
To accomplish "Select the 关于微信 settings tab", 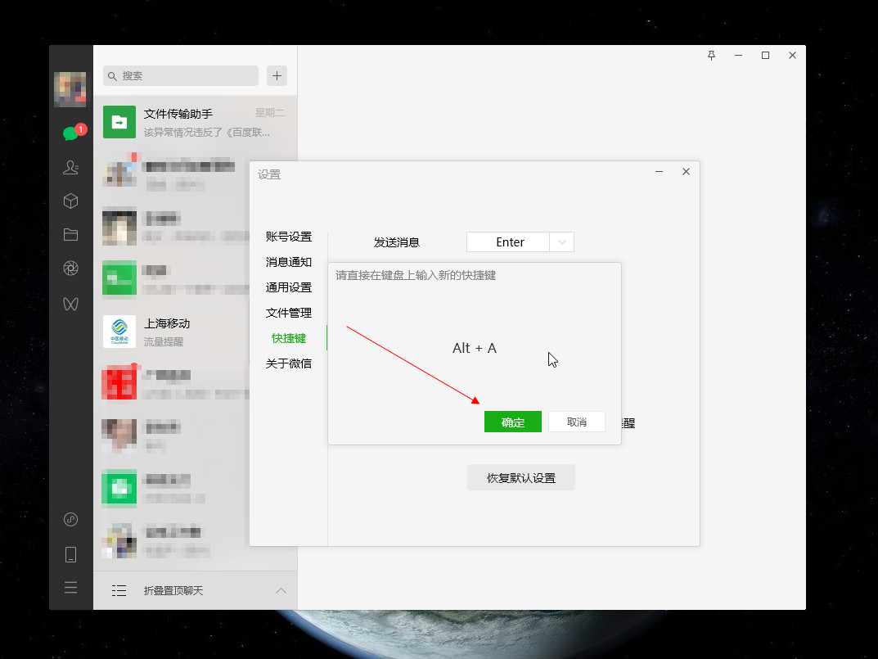I will pos(288,363).
